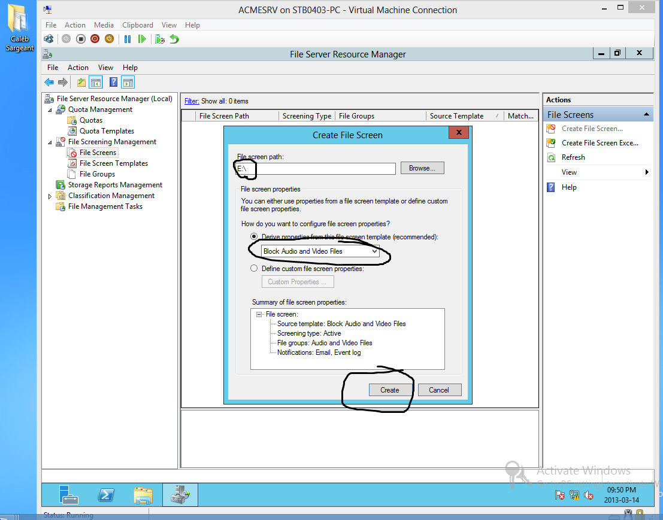Open the VM Connection File menu
663x520 pixels.
pyautogui.click(x=51, y=25)
